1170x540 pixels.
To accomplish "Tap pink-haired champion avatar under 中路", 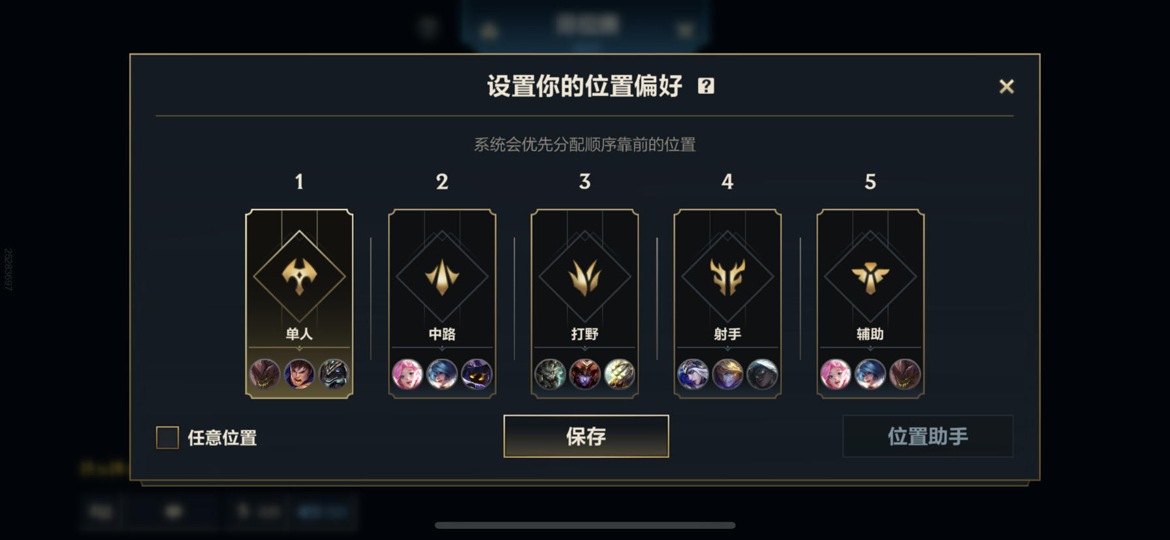I will 407,374.
